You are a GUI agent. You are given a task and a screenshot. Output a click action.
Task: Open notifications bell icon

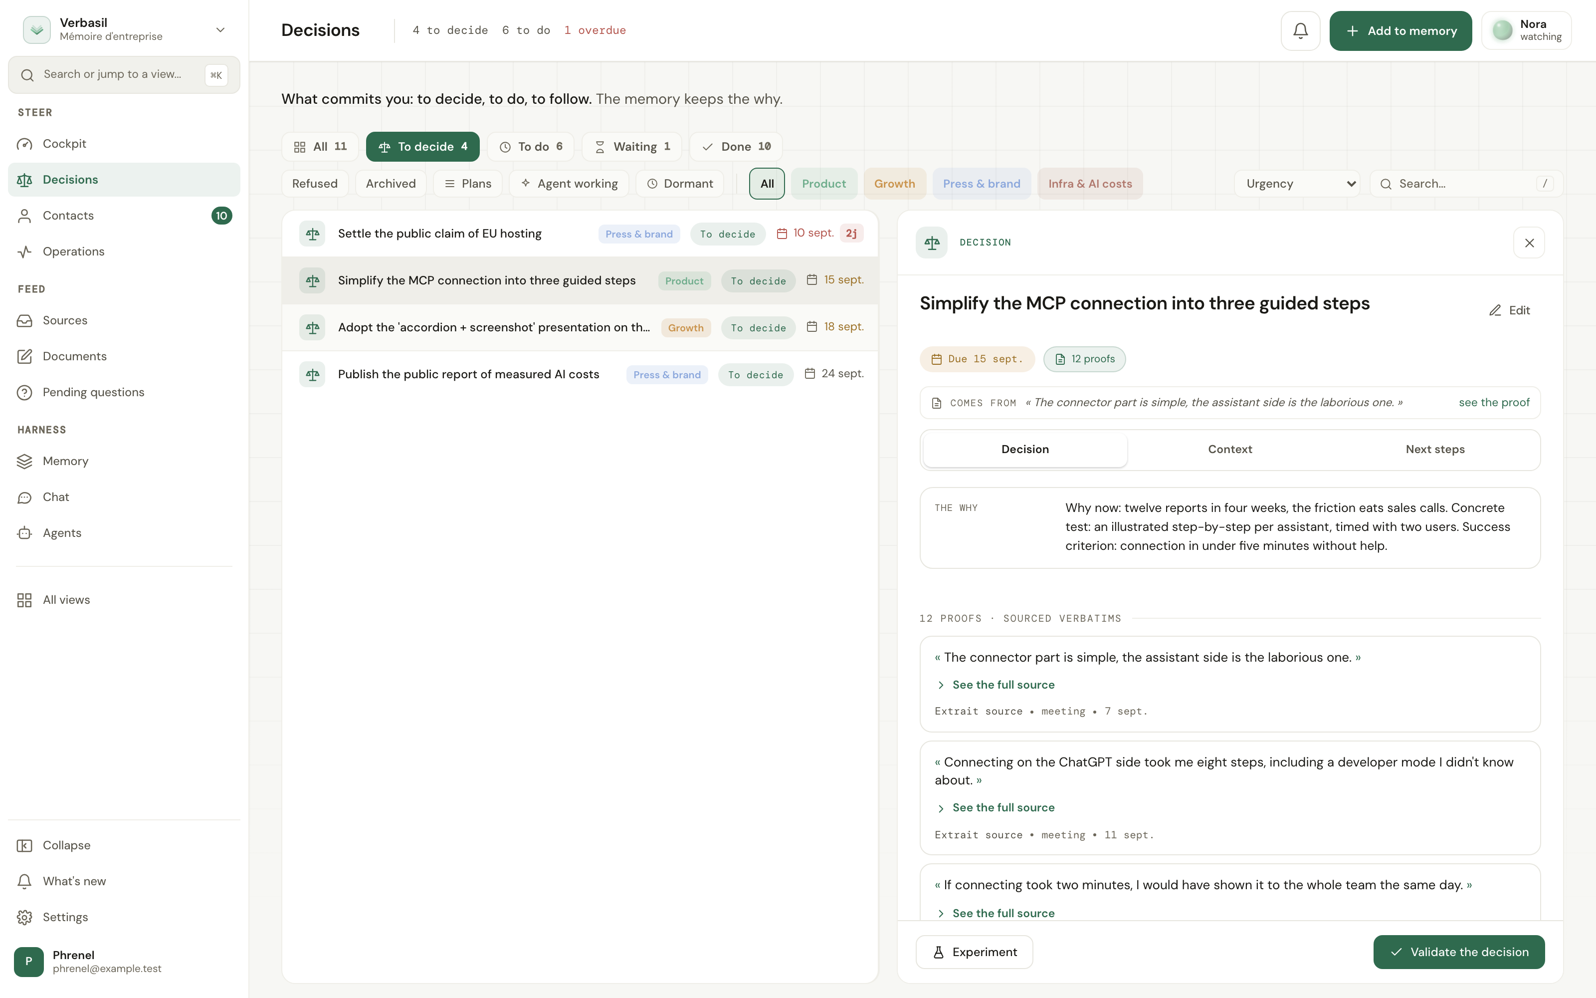(x=1300, y=30)
